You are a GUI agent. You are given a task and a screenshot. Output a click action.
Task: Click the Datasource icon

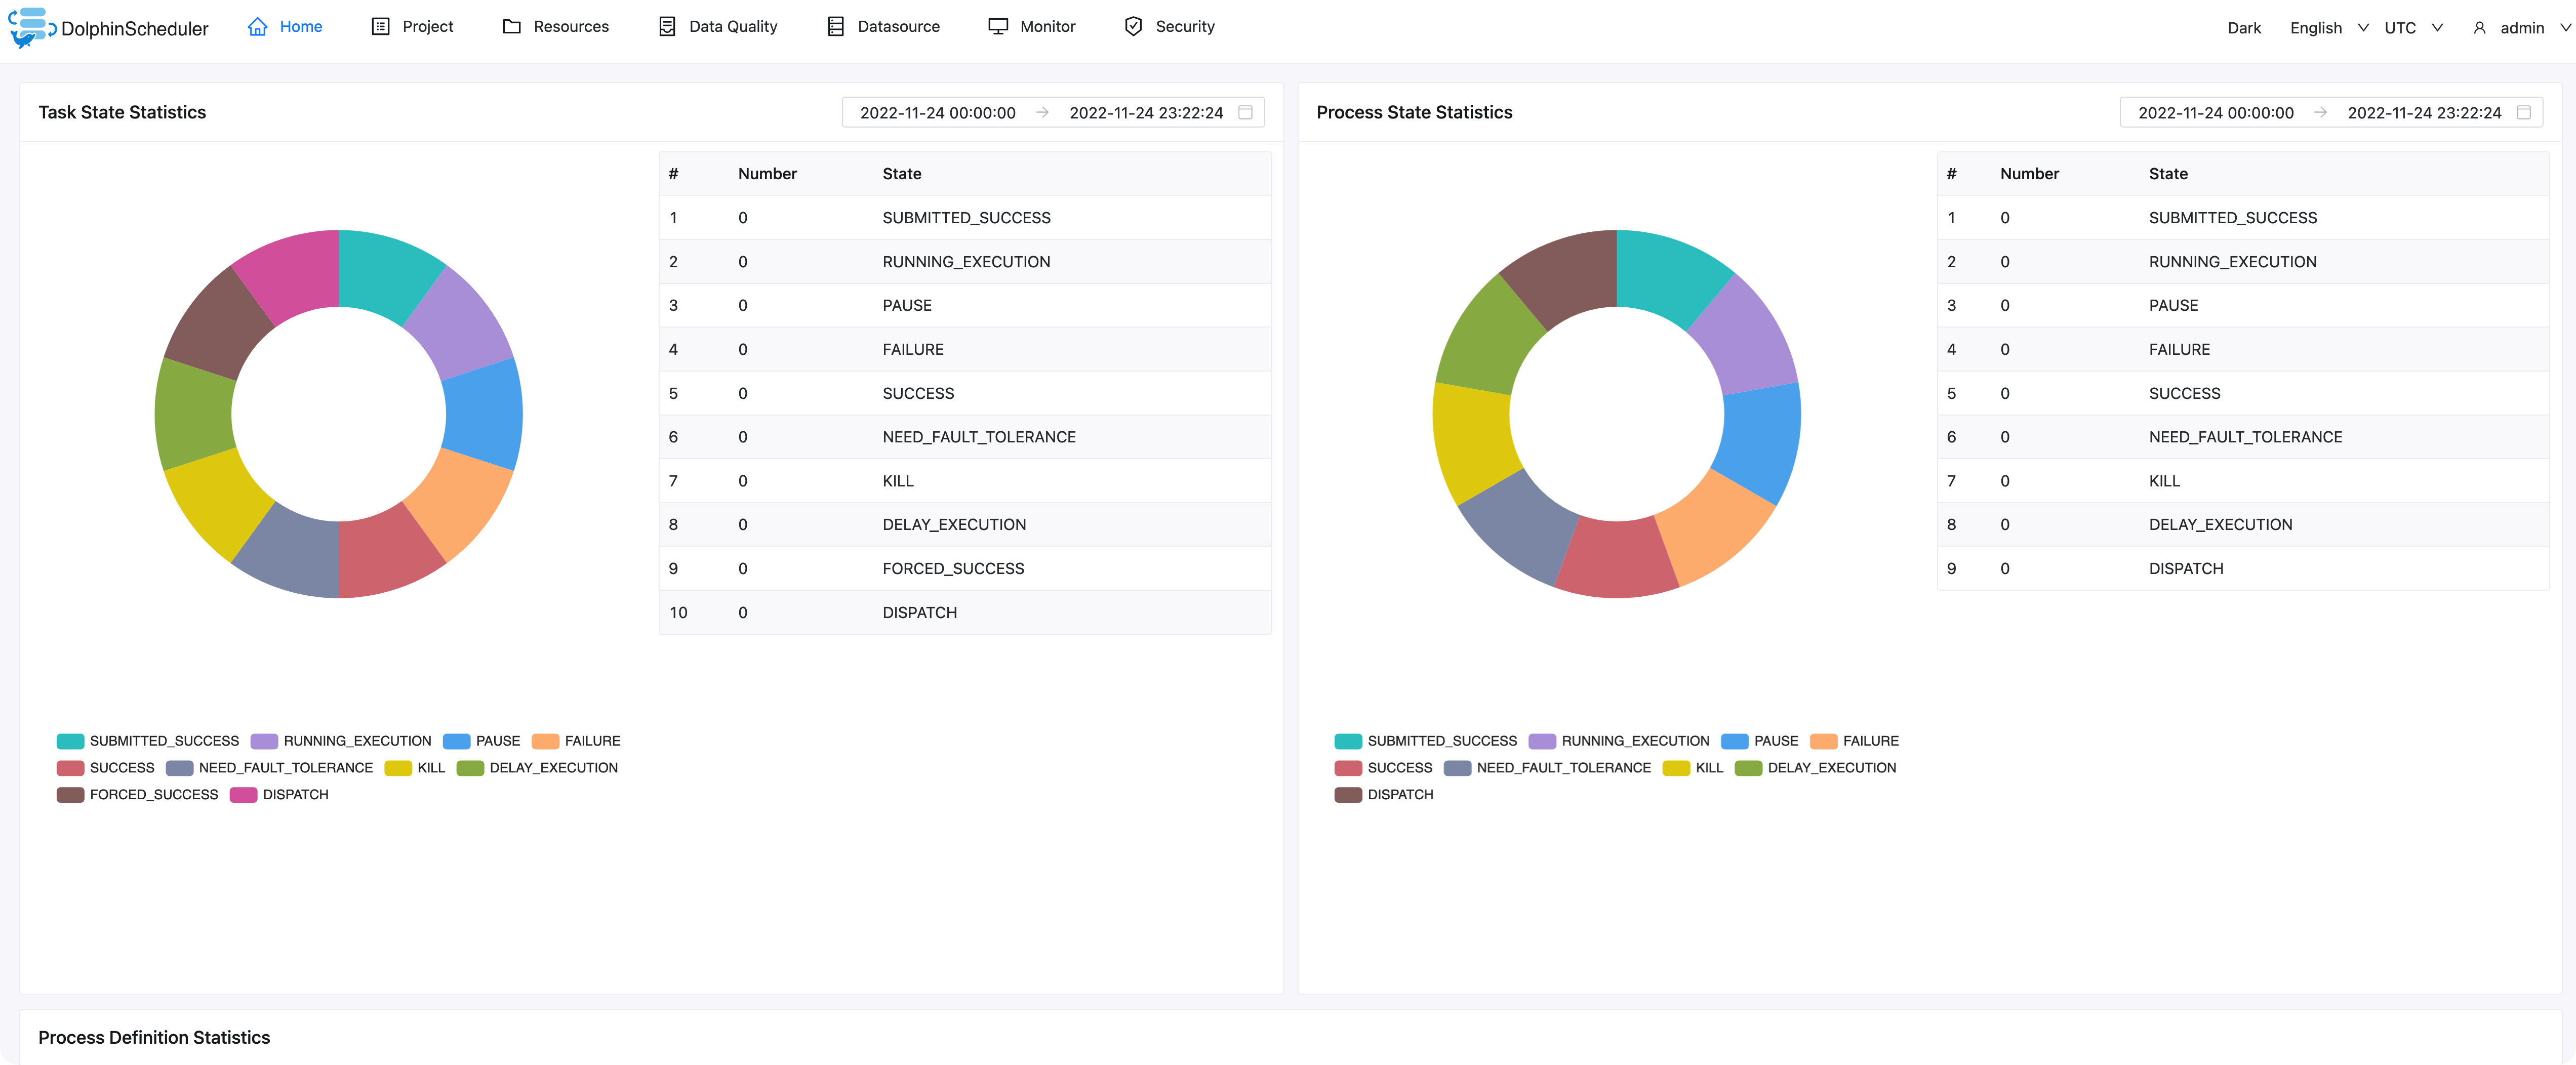pos(836,27)
